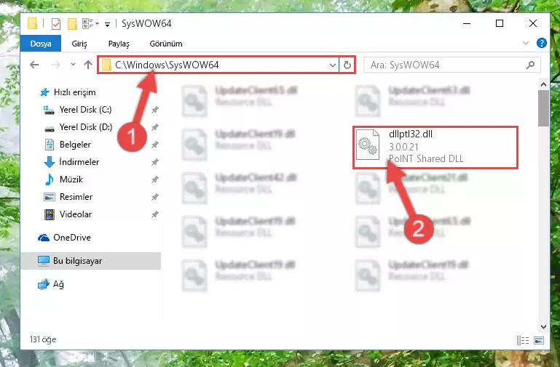Open Yerel Disk (C:) in sidebar
The width and height of the screenshot is (560, 367).
coord(85,110)
